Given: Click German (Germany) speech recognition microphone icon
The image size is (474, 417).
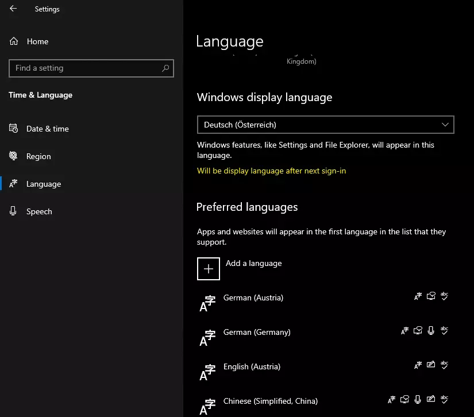Looking at the screenshot, I should click(431, 331).
